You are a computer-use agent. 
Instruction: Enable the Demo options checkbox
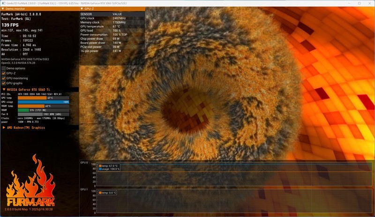3,68
